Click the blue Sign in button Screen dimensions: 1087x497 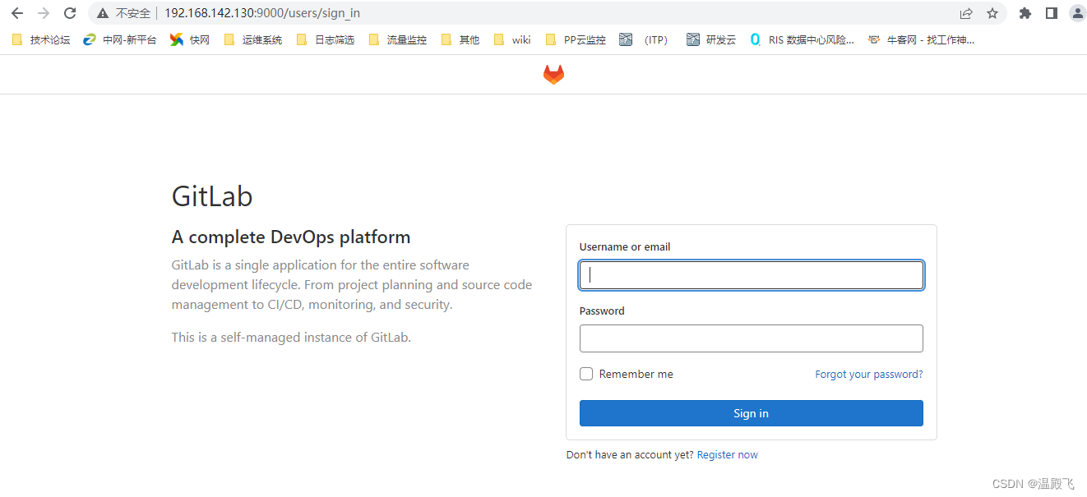pyautogui.click(x=752, y=413)
